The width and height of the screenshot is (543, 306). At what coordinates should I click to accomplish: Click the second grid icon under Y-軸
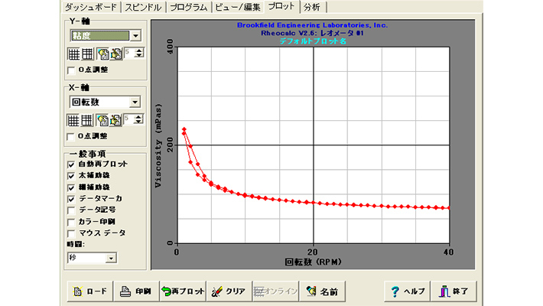tap(87, 54)
